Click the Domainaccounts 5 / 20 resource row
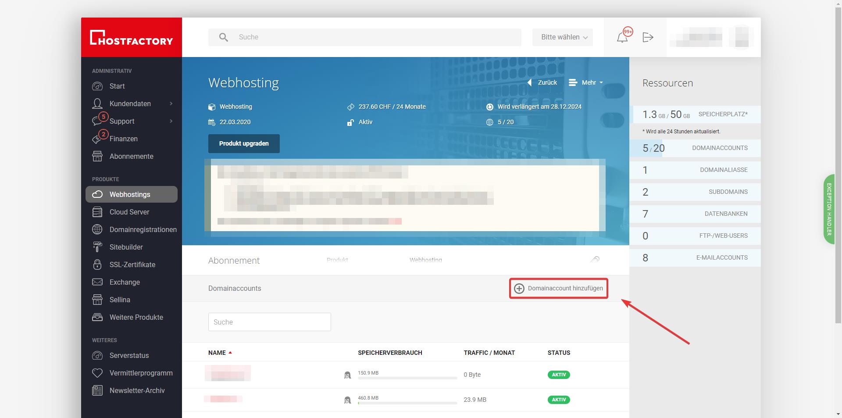 point(695,148)
